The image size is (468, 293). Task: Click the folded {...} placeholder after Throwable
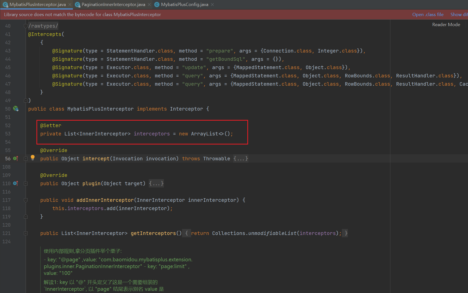coord(241,159)
